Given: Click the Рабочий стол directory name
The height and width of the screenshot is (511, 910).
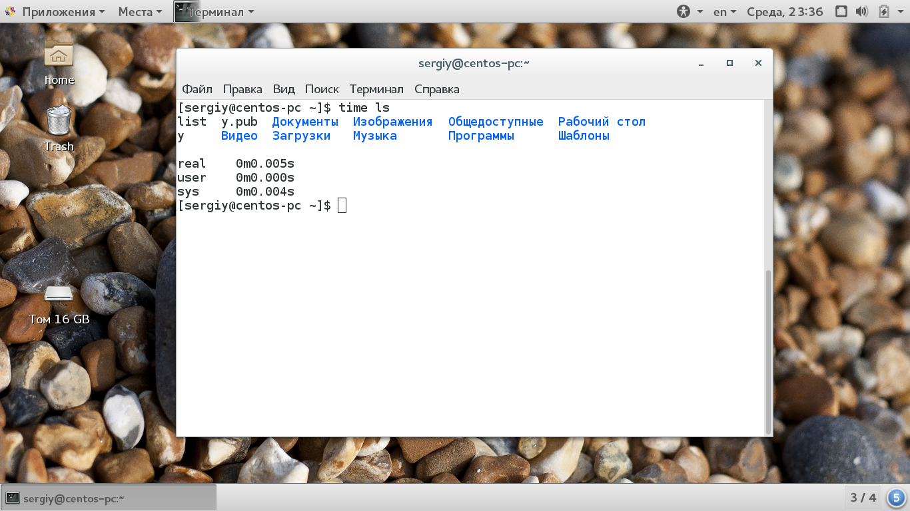Looking at the screenshot, I should click(602, 122).
